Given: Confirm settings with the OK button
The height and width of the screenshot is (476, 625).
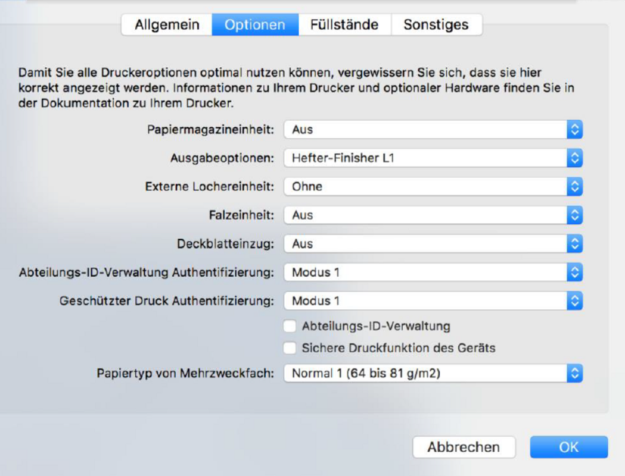Looking at the screenshot, I should tap(568, 447).
